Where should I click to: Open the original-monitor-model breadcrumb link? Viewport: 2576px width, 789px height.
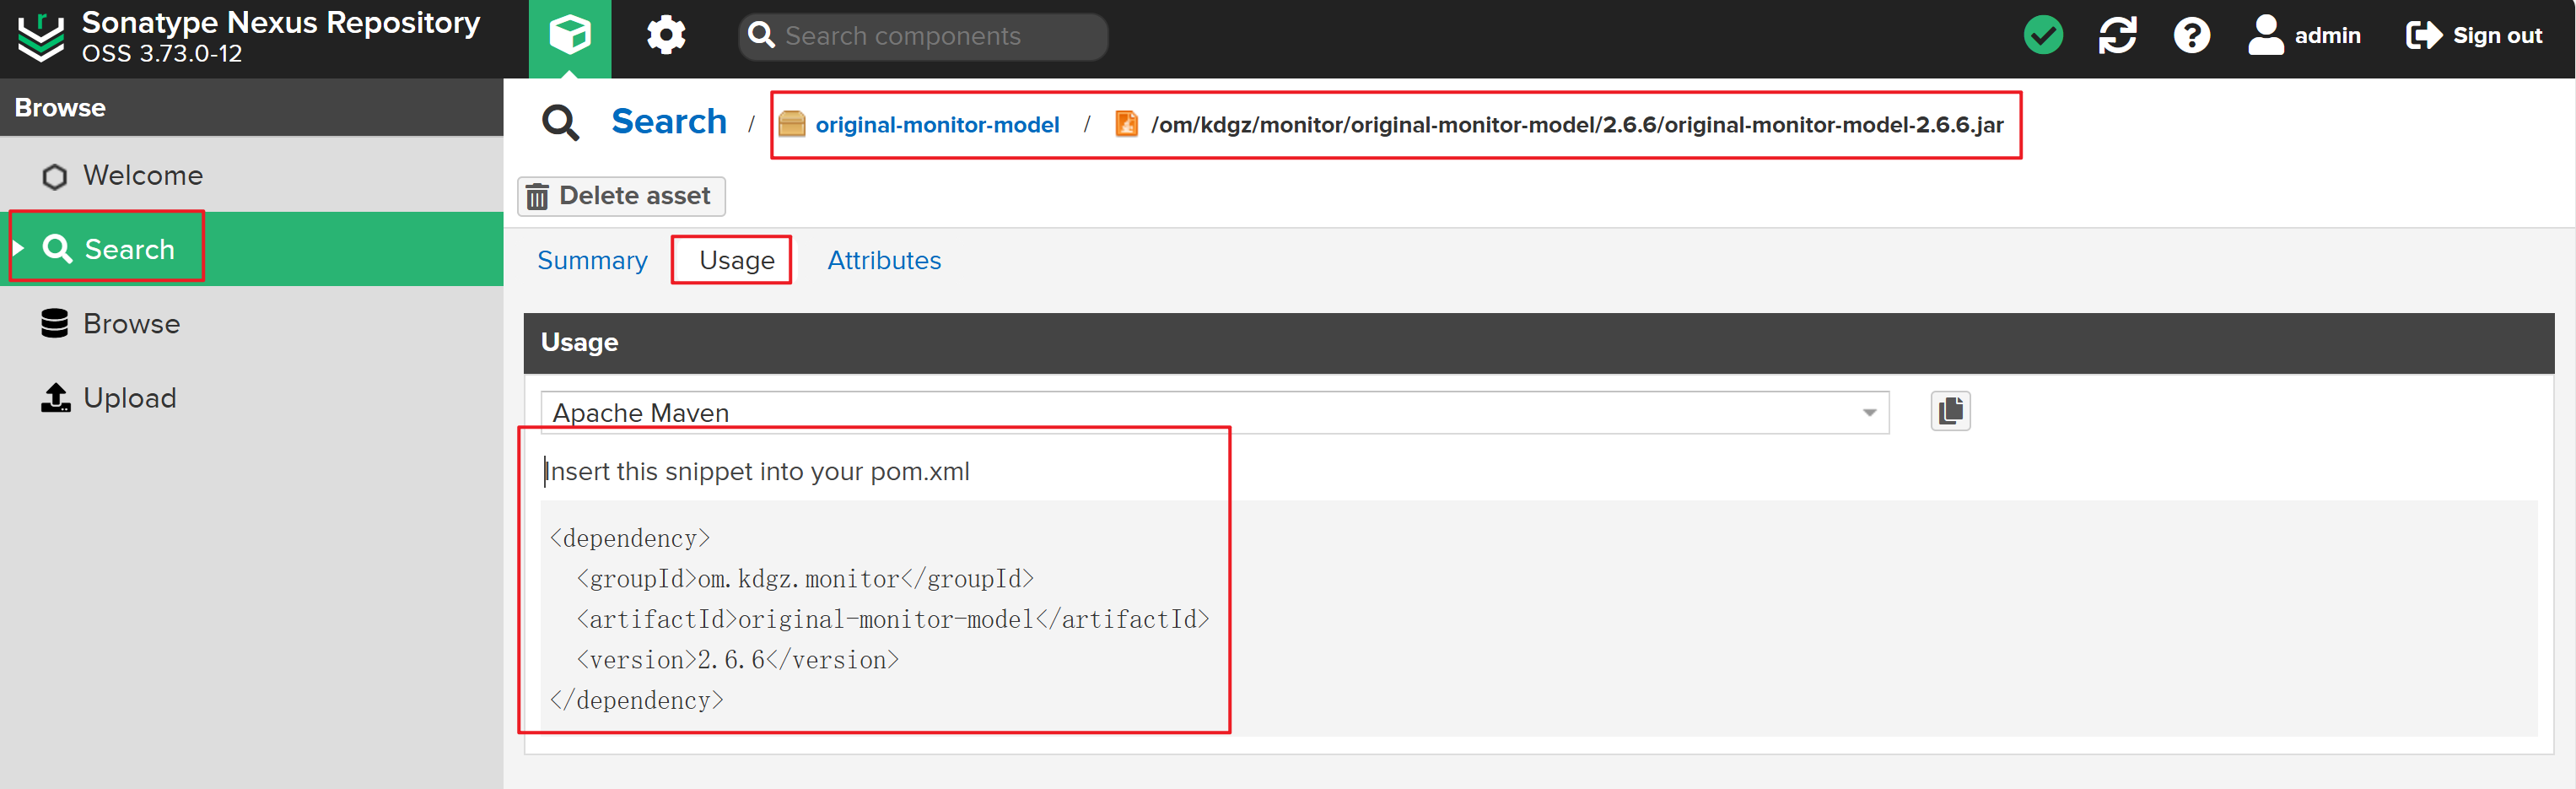click(x=937, y=125)
